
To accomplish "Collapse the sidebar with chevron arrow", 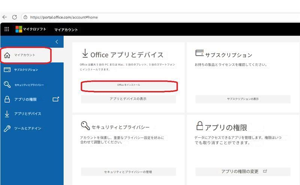I will click(57, 42).
